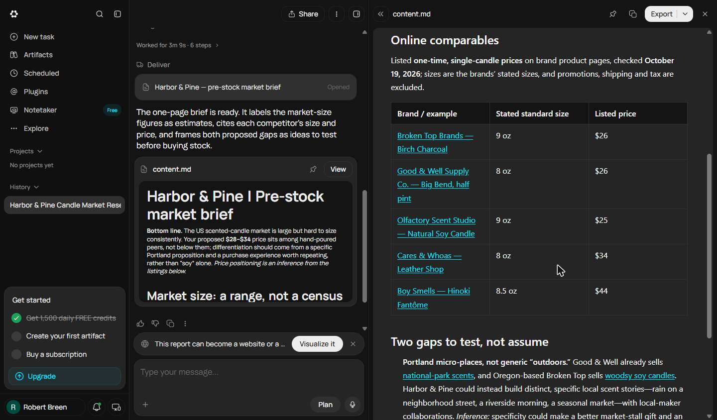Viewport: 717px width, 420px height.
Task: Collapse the left sidebar panel icon
Action: point(118,14)
